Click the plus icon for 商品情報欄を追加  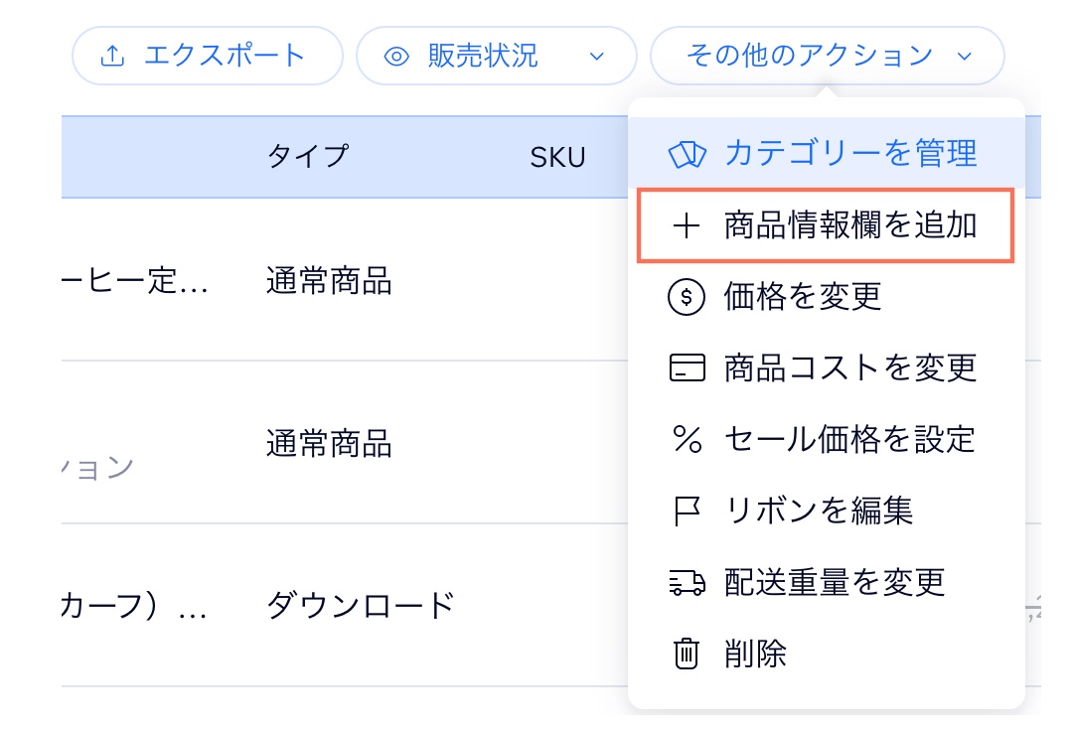[x=687, y=226]
